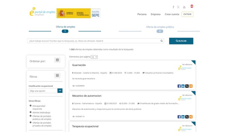Open the YouTube icon in the header

coord(184,7)
